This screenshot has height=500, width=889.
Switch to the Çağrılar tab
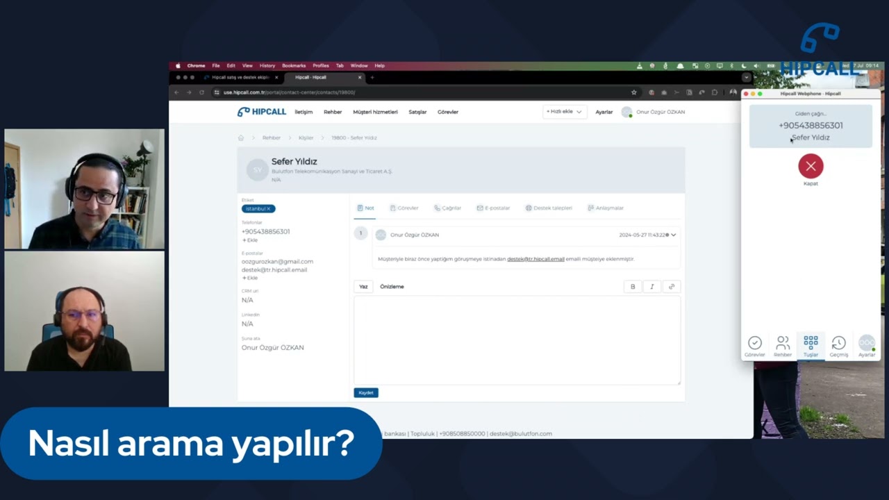point(448,208)
